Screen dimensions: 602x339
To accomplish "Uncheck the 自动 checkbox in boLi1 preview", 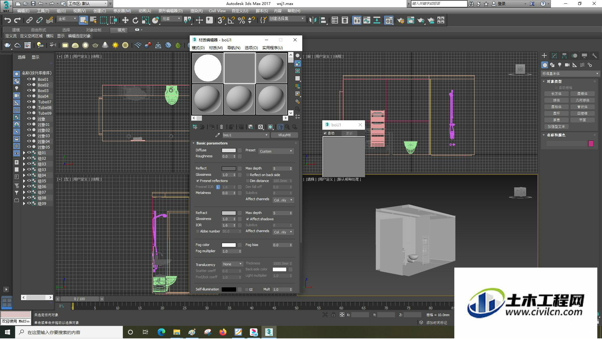I will tap(325, 133).
